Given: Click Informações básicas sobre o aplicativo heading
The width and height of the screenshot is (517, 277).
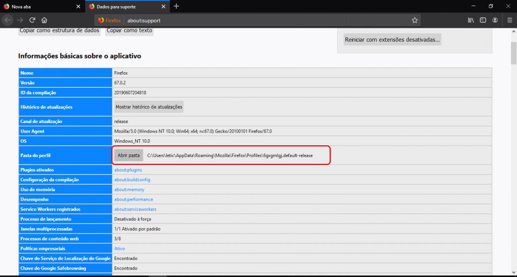Looking at the screenshot, I should tap(79, 56).
